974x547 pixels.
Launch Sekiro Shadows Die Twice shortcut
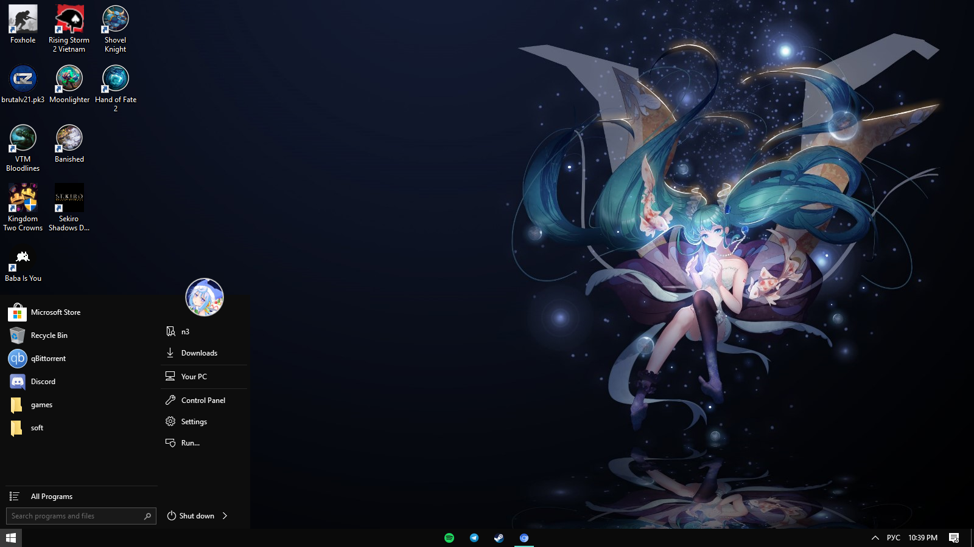click(x=69, y=207)
